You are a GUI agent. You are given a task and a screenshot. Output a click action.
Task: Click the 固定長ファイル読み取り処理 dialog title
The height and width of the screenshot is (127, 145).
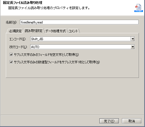[x=23, y=3]
